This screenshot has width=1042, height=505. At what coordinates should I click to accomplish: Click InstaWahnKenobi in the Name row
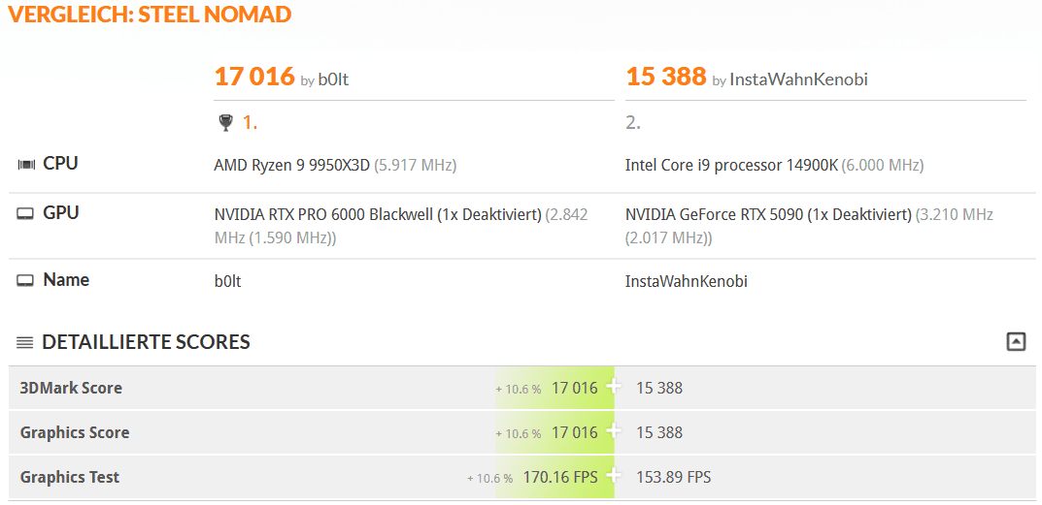[x=687, y=281]
